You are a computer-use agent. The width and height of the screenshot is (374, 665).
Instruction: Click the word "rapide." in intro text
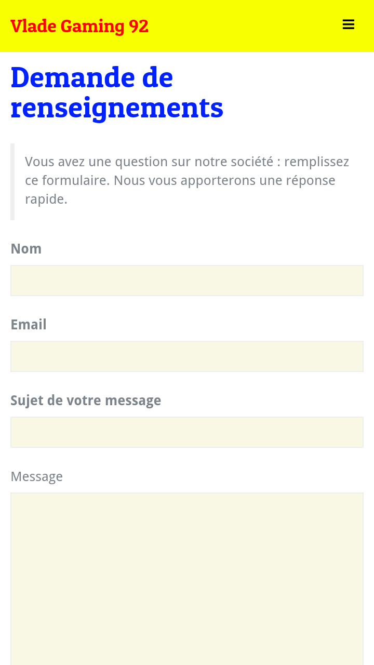[46, 199]
